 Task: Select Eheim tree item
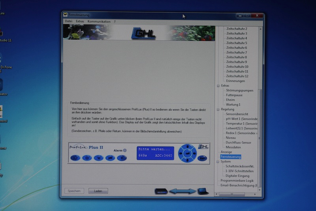tap(230, 100)
